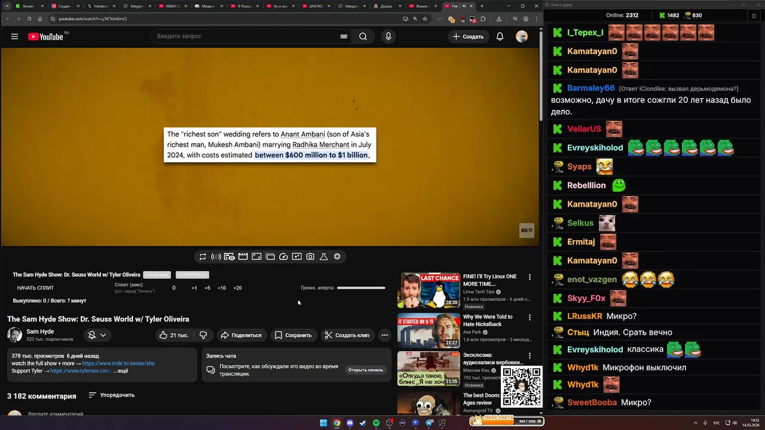Bookmark this page with the star icon

(x=425, y=19)
